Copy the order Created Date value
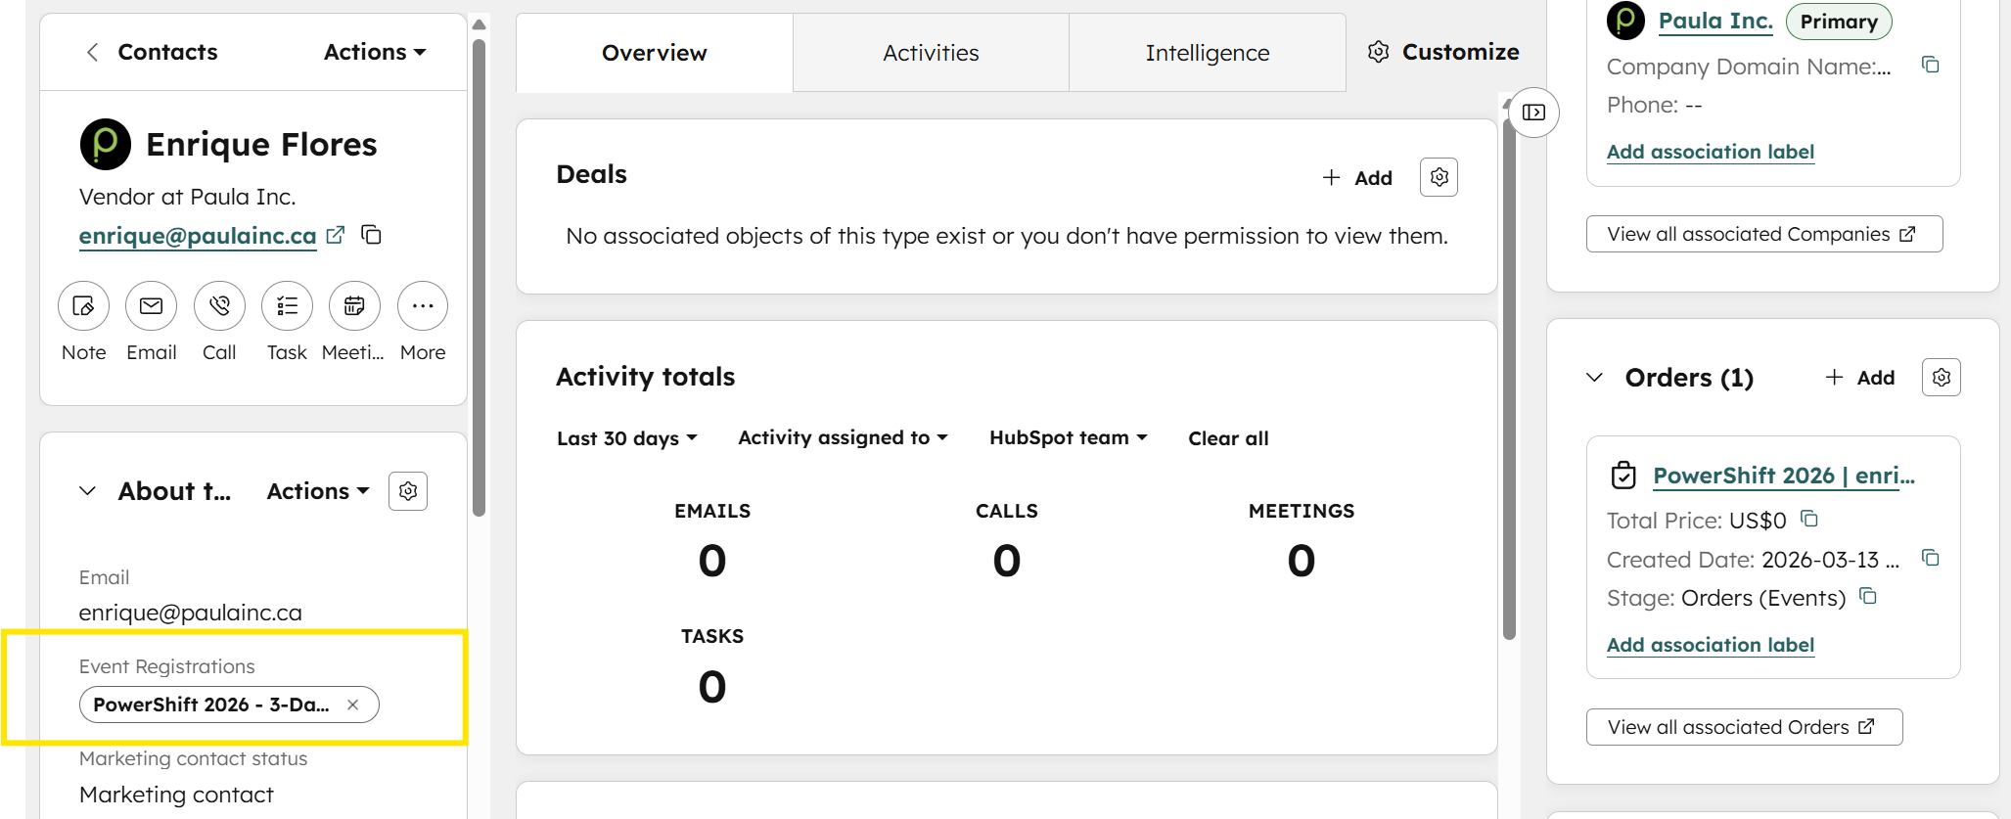The height and width of the screenshot is (819, 2011). [1931, 558]
